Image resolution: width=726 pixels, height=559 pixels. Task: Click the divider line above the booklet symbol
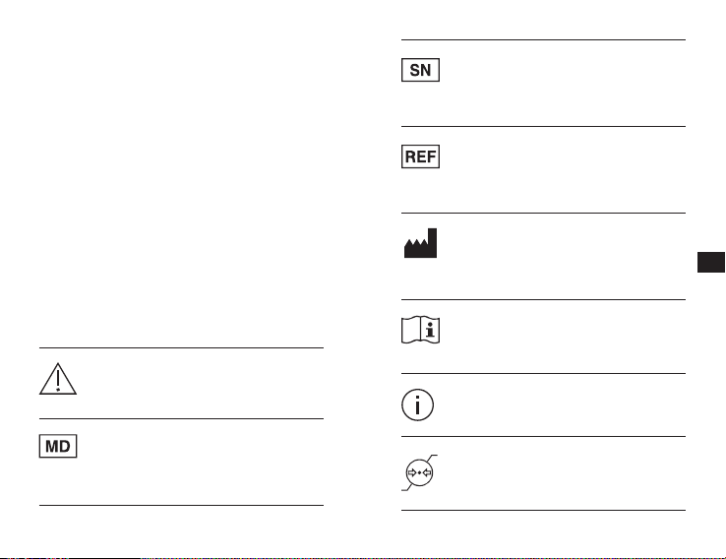tap(543, 299)
